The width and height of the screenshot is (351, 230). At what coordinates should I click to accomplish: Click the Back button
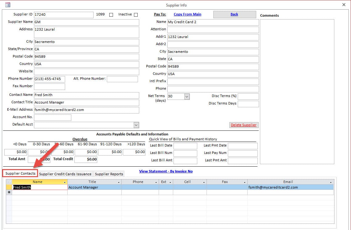tap(234, 14)
